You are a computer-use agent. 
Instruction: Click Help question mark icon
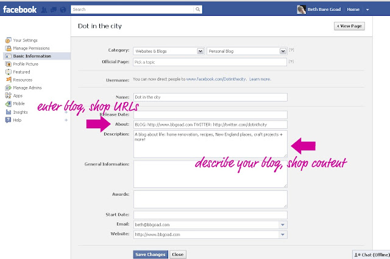[8, 120]
